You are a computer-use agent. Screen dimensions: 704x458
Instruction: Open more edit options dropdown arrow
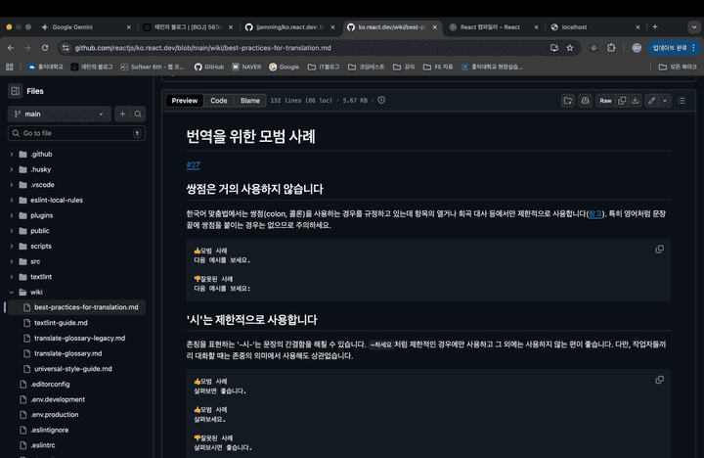pos(665,100)
